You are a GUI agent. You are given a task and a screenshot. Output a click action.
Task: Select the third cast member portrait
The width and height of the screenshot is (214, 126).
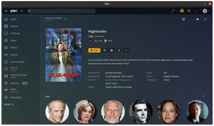coord(113,112)
